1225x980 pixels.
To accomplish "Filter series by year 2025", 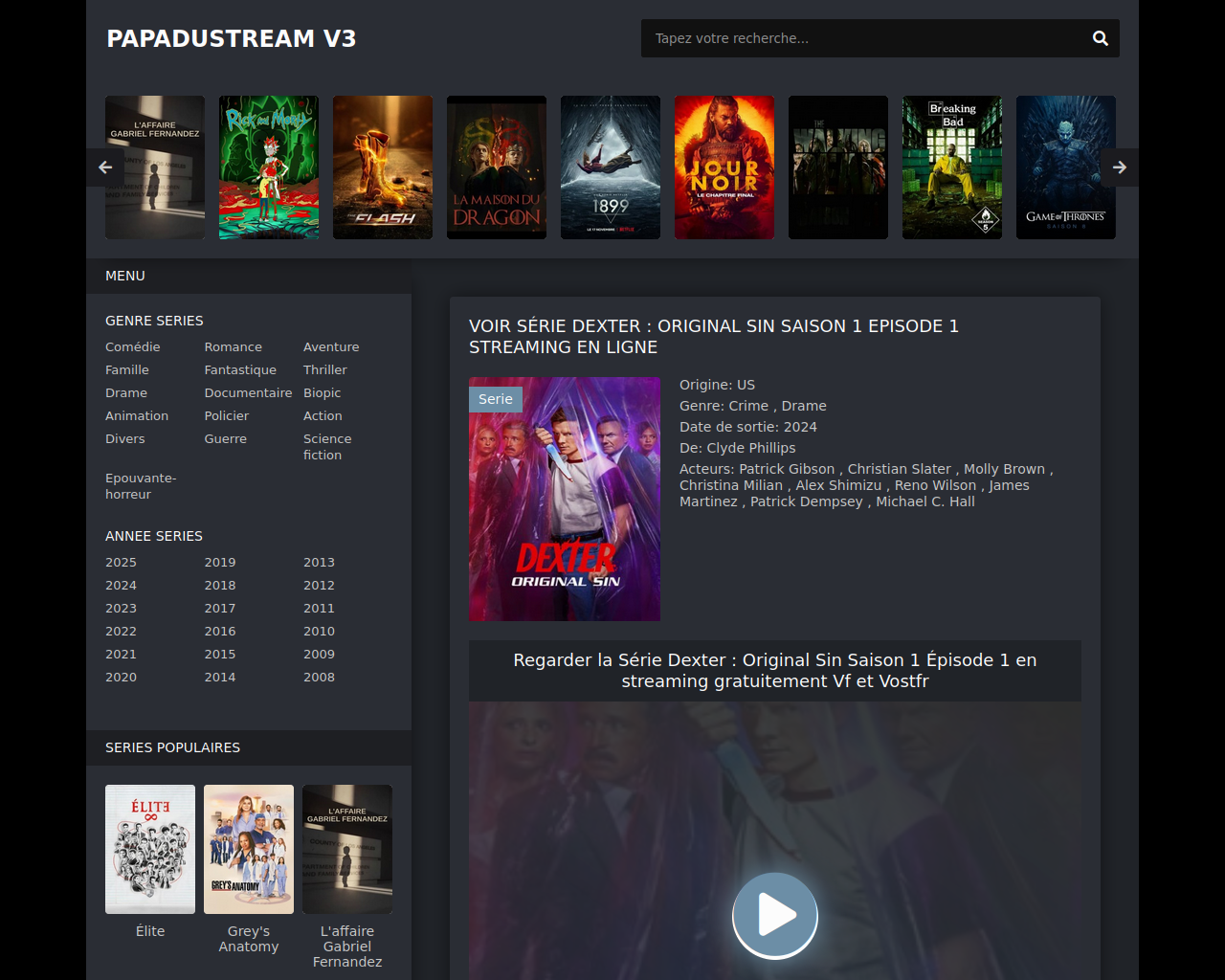I will click(121, 562).
